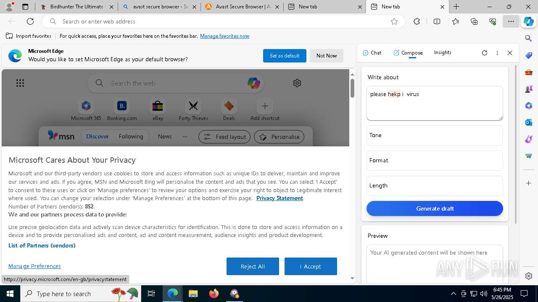Viewport: 538px width, 302px height.
Task: Open MSN feed more options ellipsis
Action: [185, 137]
